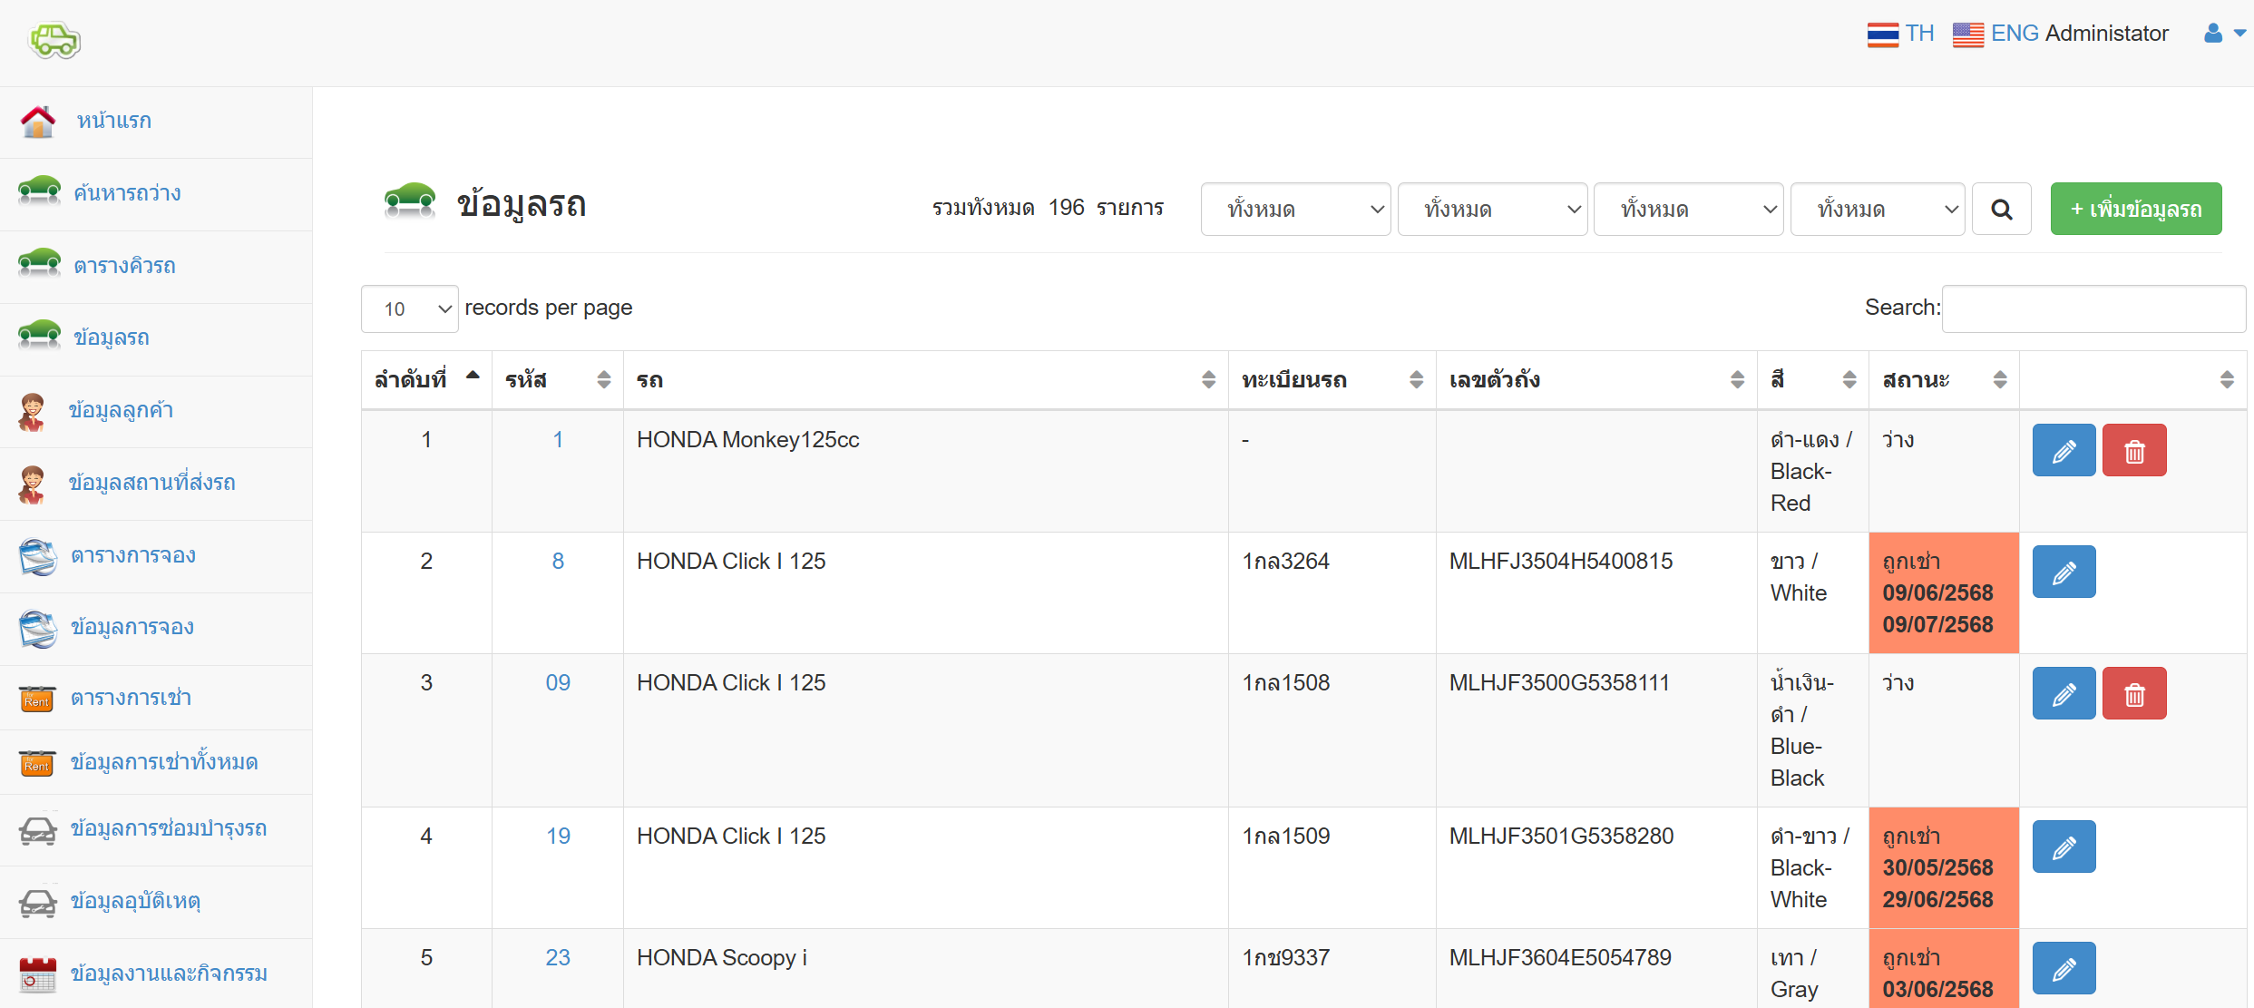Click the เพิ่มข้อมูลรถ button
Viewport: 2254px width, 1008px height.
tap(2136, 209)
